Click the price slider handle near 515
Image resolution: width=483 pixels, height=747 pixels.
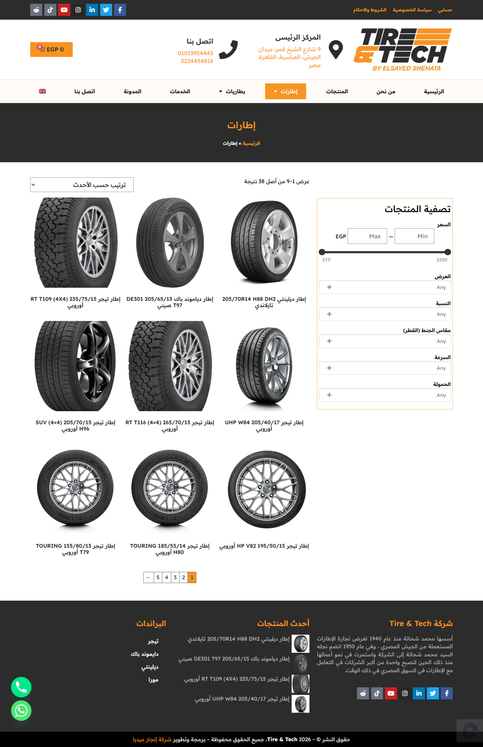[322, 252]
